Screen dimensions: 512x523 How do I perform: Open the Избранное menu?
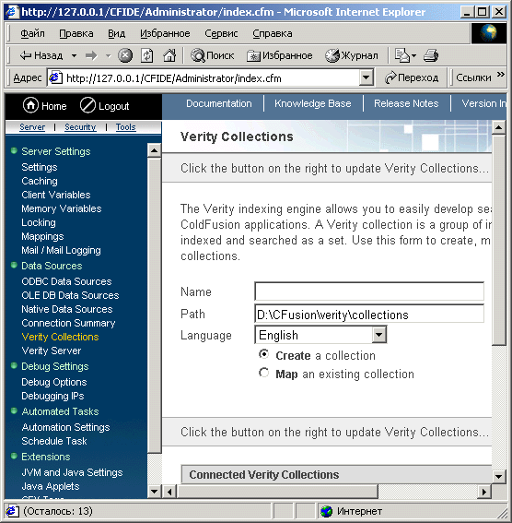point(165,33)
